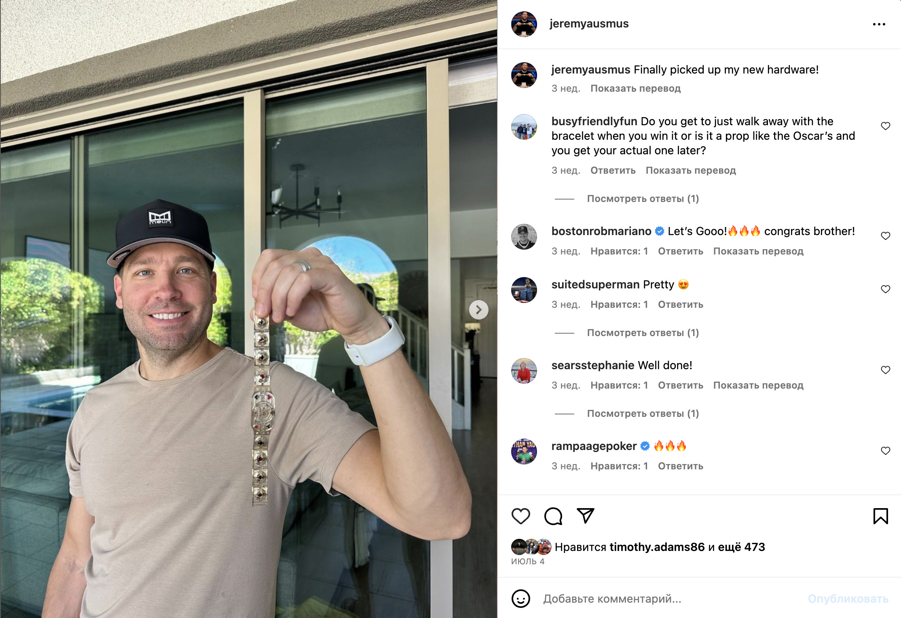
Task: Like rampaagepoker's fire emoji comment
Action: (x=885, y=451)
